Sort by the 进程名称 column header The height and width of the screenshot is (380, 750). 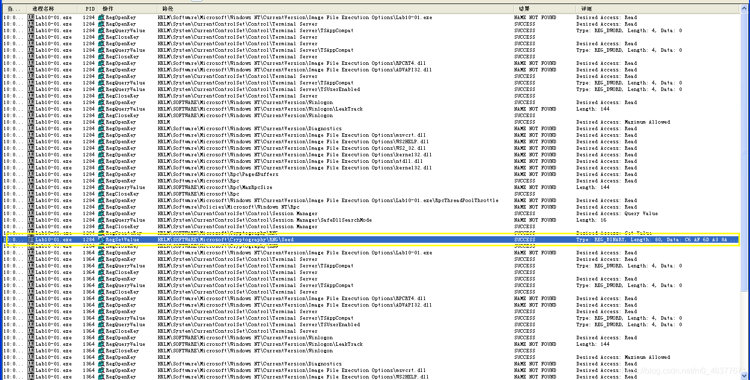coord(52,9)
